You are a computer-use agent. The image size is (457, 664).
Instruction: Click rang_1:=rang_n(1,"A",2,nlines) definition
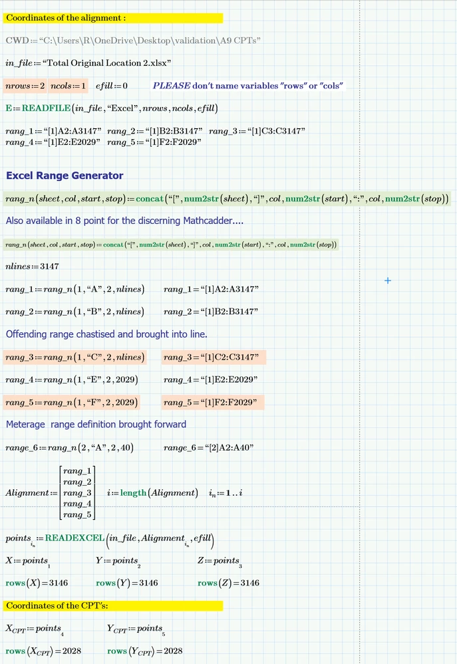point(75,289)
